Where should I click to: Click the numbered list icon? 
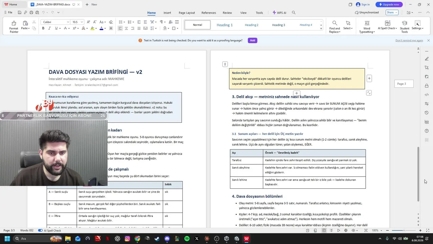click(129, 22)
